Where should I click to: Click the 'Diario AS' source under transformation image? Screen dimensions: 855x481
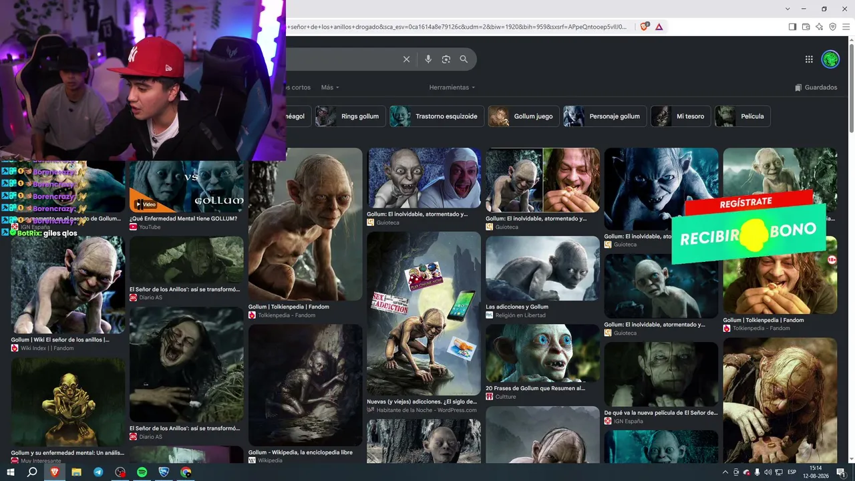(150, 297)
